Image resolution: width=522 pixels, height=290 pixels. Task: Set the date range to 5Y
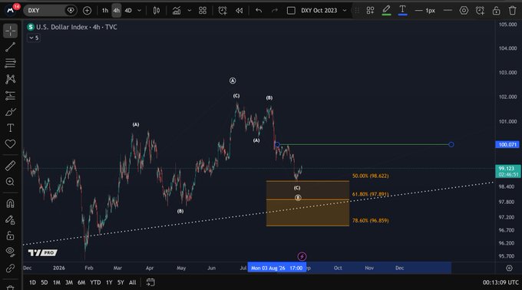pos(121,282)
